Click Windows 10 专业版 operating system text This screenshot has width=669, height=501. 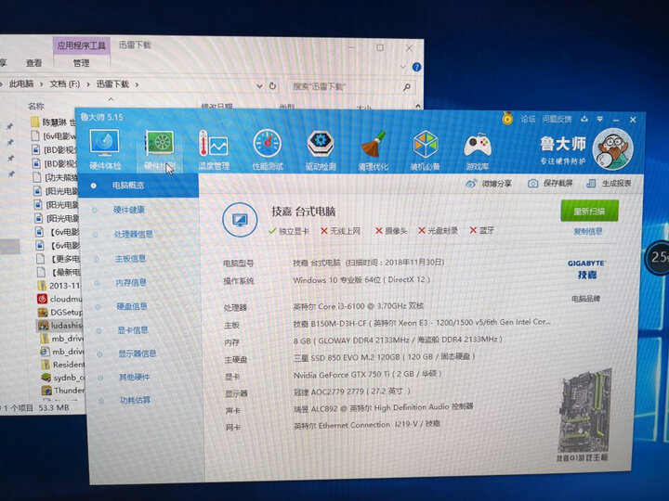361,280
